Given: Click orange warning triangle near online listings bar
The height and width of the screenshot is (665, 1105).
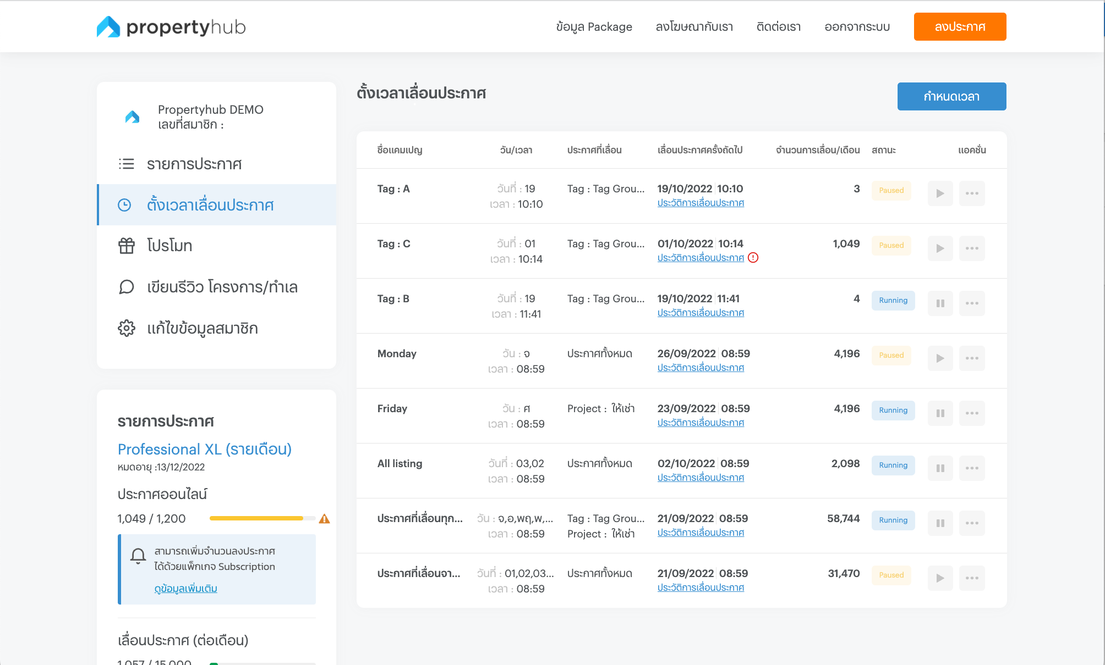Looking at the screenshot, I should (324, 519).
